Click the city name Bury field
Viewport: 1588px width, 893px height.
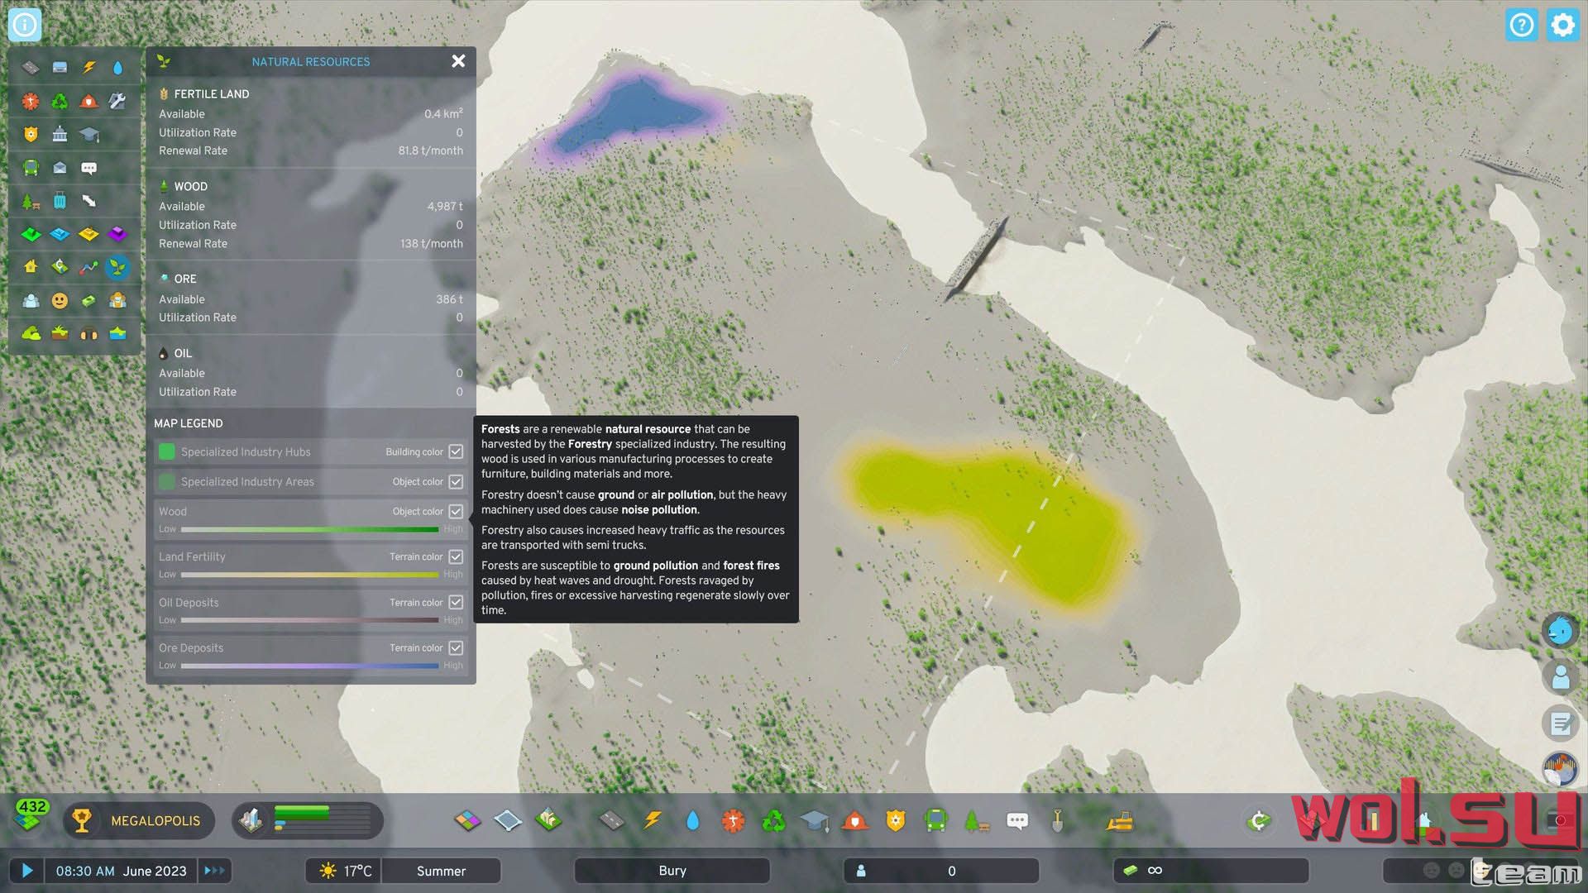672,871
